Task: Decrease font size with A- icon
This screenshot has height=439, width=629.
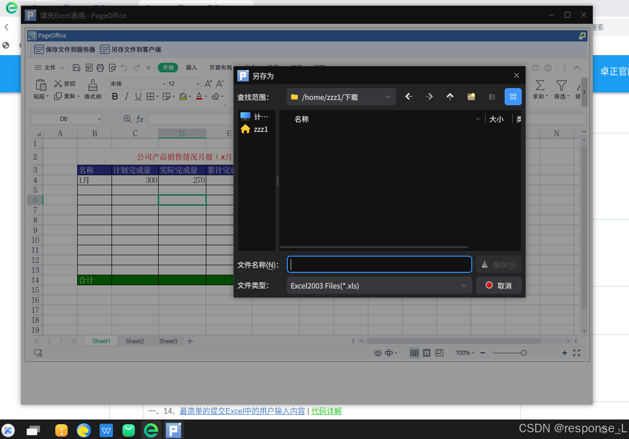Action: (x=220, y=84)
